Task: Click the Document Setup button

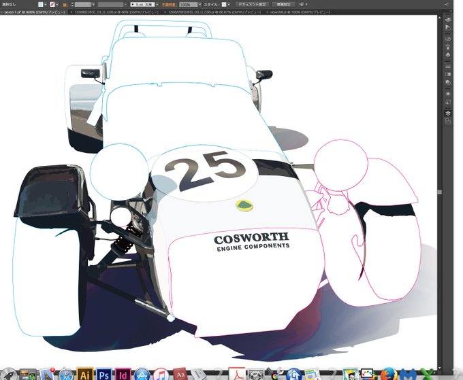Action: point(252,5)
